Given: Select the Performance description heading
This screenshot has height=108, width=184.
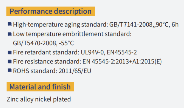Looking at the screenshot, I should point(51,11).
